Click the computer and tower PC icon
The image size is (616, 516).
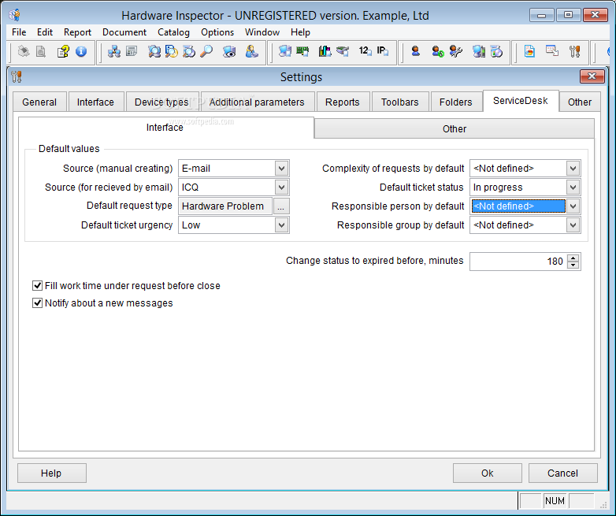pos(478,51)
